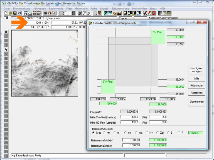Viewport: 214px width, 160px height.
Task: Click the Rücksetzen button
Action: click(197, 86)
